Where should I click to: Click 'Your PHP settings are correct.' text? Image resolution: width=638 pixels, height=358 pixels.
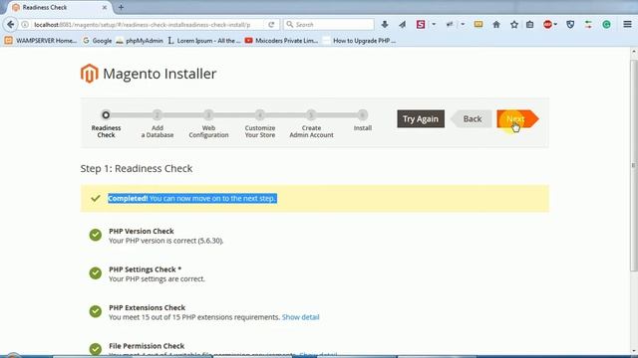pyautogui.click(x=157, y=278)
